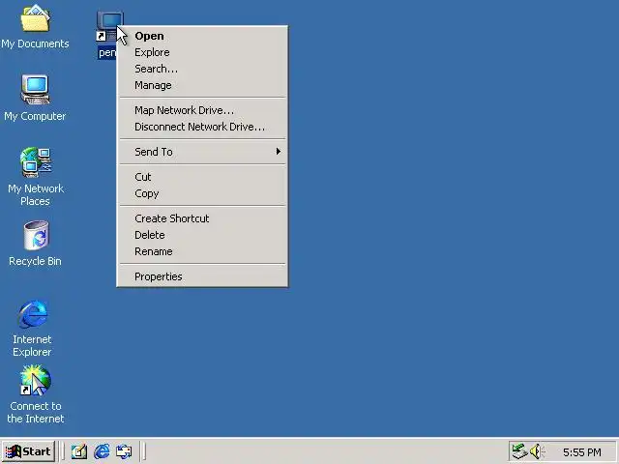Choose Manage from the context menu
Image resolution: width=619 pixels, height=464 pixels.
tap(202, 86)
